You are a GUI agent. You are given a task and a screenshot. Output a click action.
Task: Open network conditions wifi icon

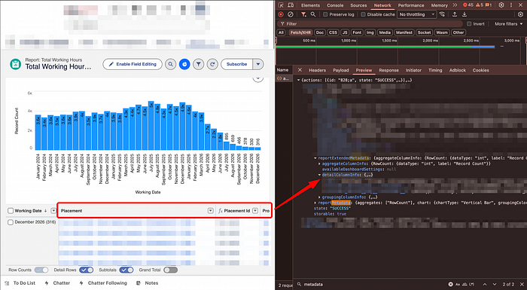point(443,14)
